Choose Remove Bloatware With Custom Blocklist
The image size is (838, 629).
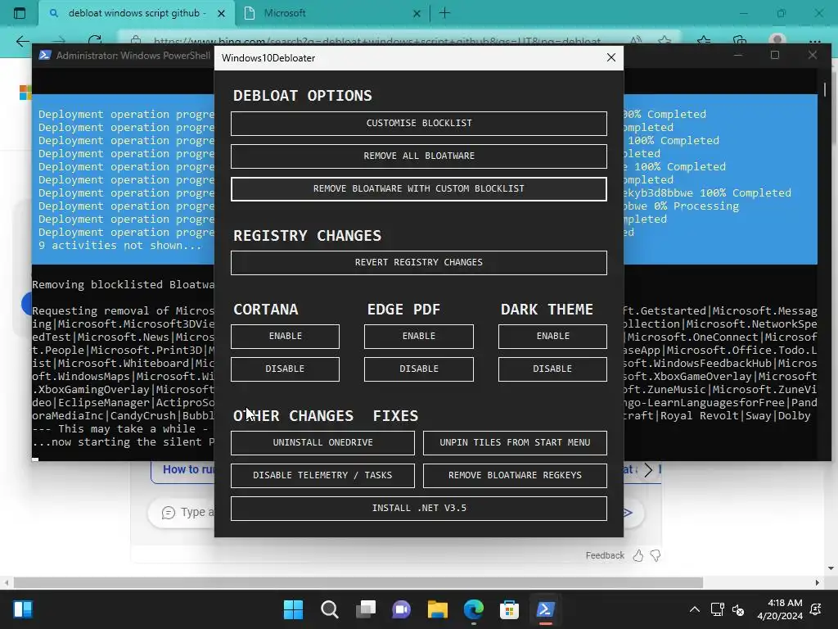(x=418, y=189)
